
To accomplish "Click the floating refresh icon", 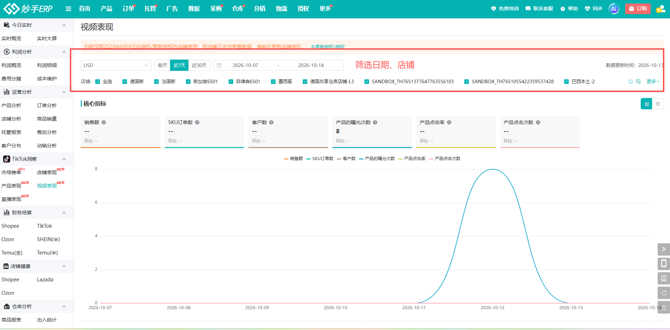I will [x=664, y=293].
